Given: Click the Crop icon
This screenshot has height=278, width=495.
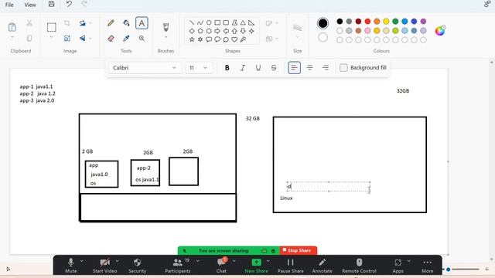Looking at the screenshot, I should point(67,23).
